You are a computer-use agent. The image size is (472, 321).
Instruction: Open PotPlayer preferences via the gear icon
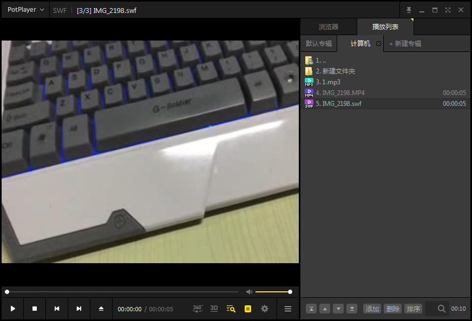click(264, 309)
